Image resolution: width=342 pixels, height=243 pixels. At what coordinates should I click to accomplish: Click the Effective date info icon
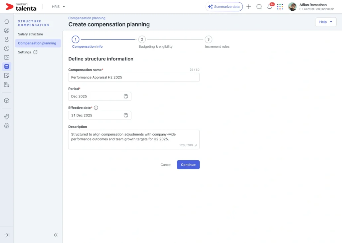click(96, 108)
